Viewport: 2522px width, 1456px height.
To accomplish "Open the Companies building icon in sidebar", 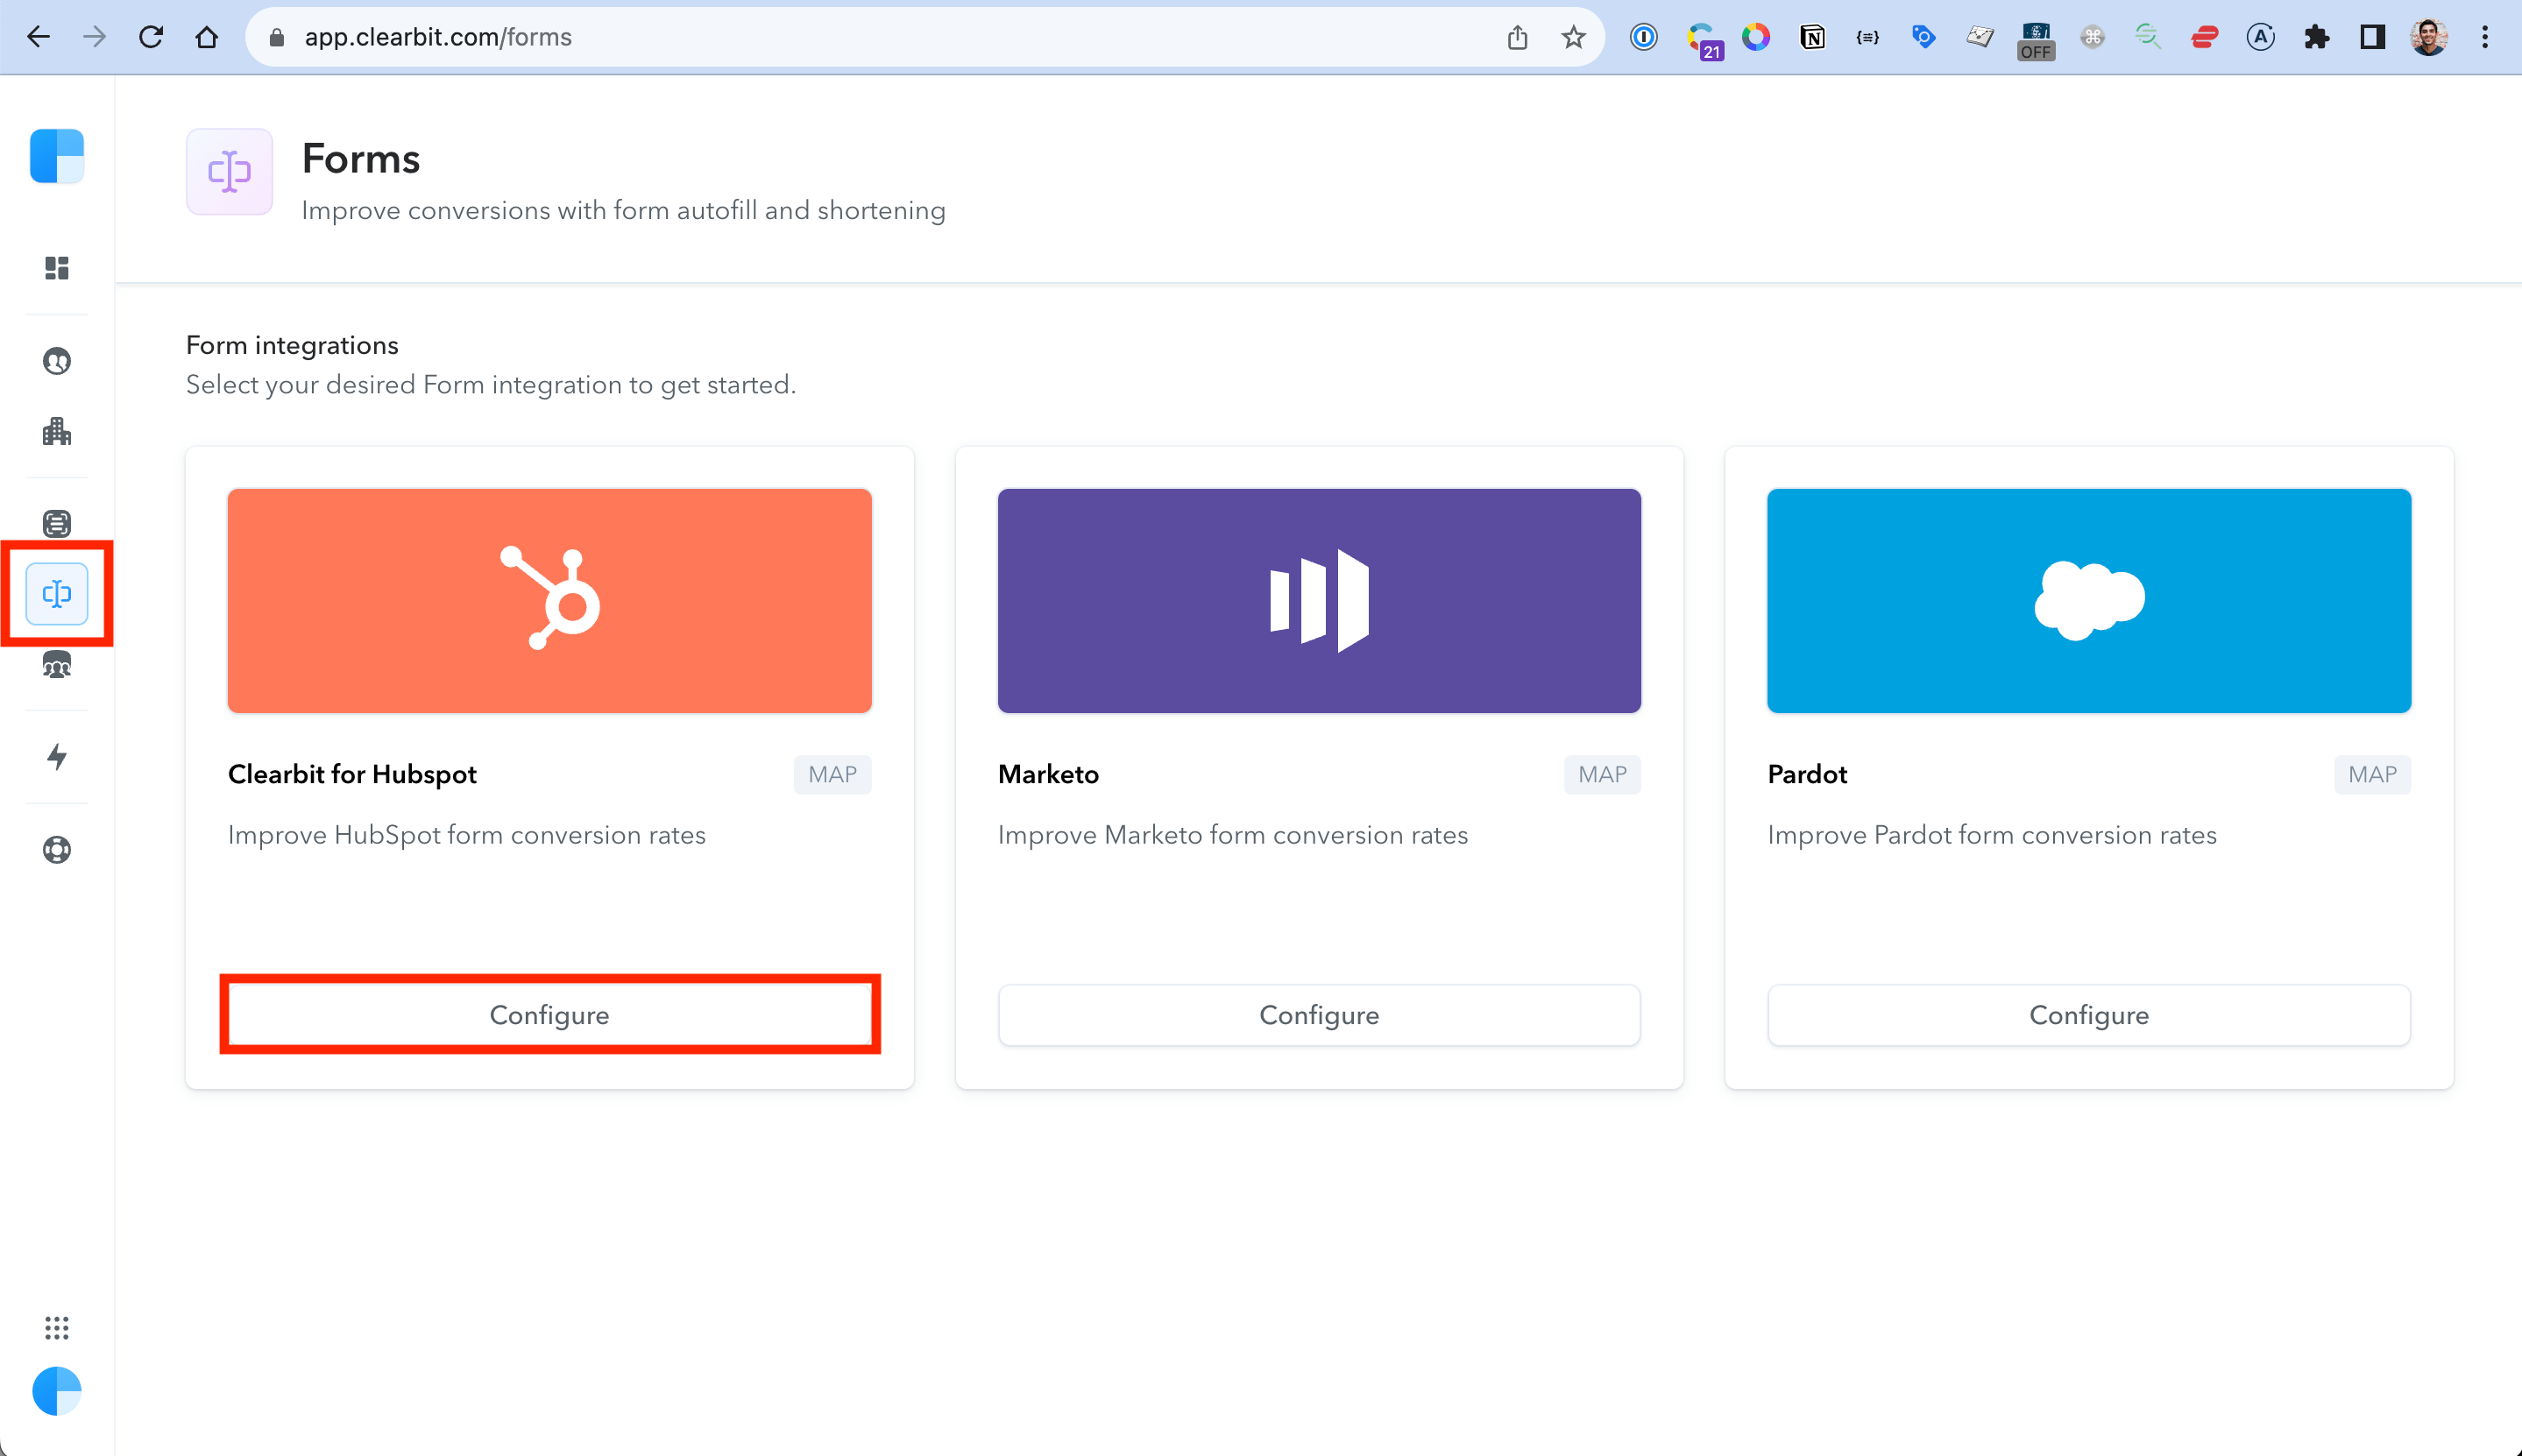I will tap(56, 431).
